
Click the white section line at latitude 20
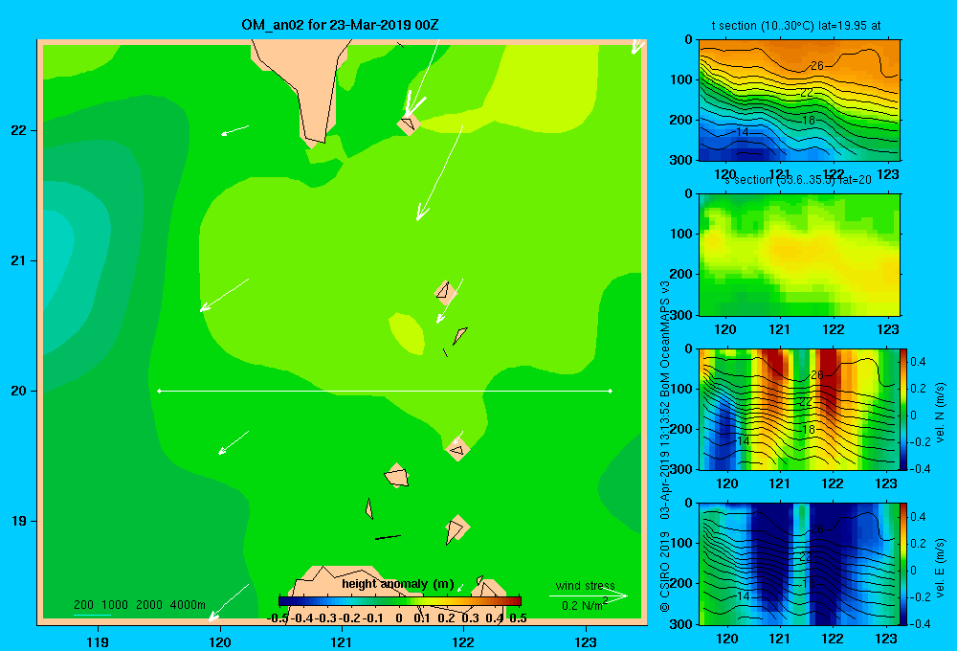385,391
